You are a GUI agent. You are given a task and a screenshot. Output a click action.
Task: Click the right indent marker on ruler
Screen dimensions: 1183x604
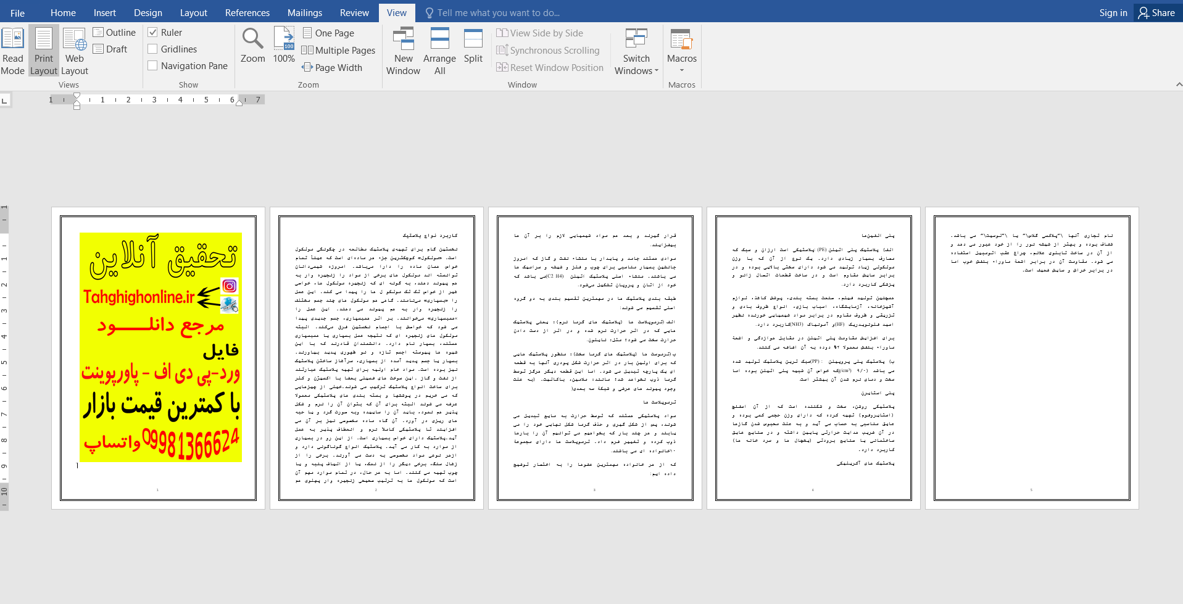click(x=239, y=103)
